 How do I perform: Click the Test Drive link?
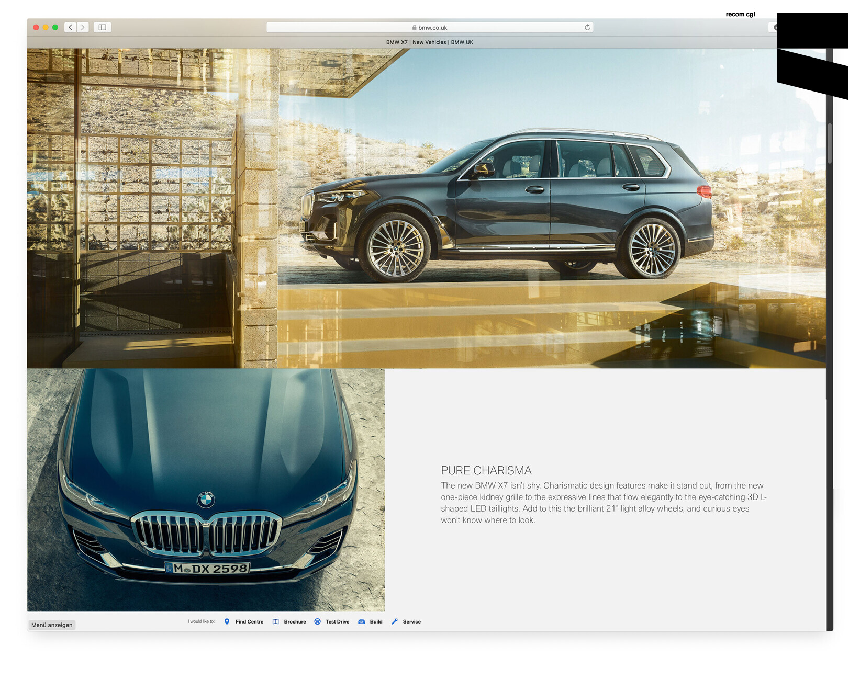pos(337,621)
